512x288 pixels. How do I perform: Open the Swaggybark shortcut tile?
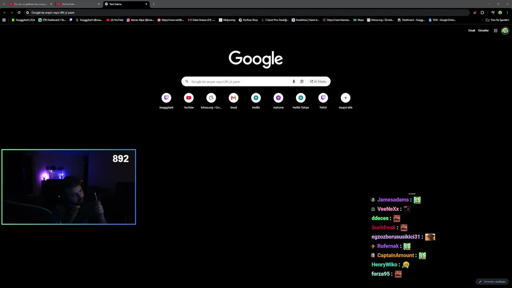[166, 101]
